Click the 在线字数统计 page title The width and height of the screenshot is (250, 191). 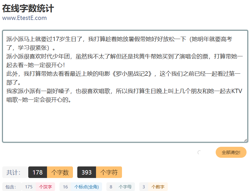[28, 8]
